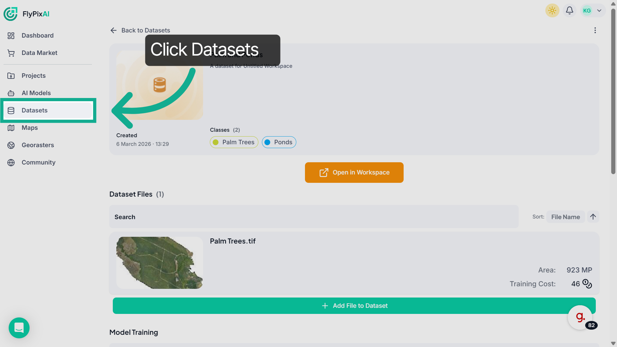Viewport: 617px width, 347px height.
Task: Toggle sort direction arrow
Action: 593,217
